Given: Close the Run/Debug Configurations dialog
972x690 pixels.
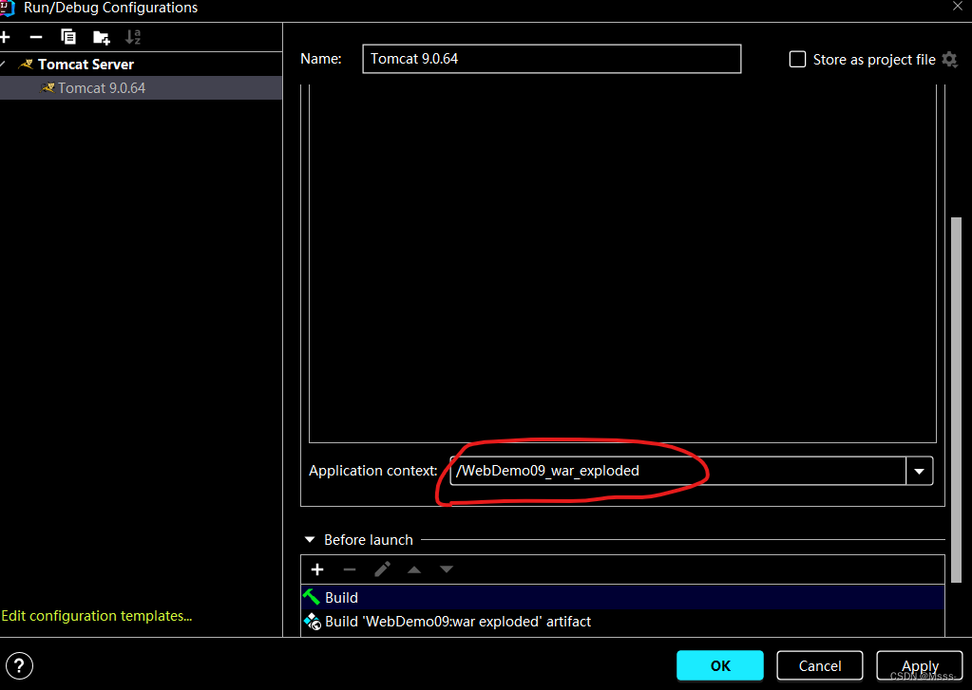Looking at the screenshot, I should (957, 7).
